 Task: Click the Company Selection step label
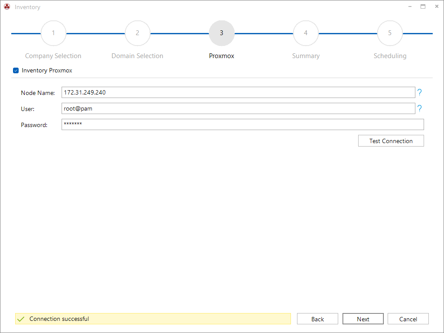point(53,56)
